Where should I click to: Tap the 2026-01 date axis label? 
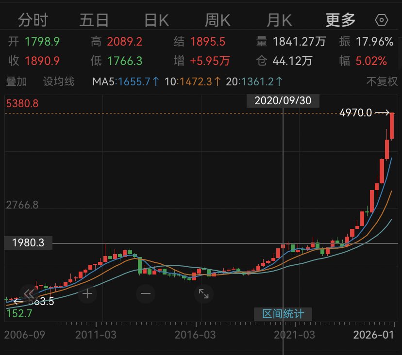pyautogui.click(x=373, y=335)
